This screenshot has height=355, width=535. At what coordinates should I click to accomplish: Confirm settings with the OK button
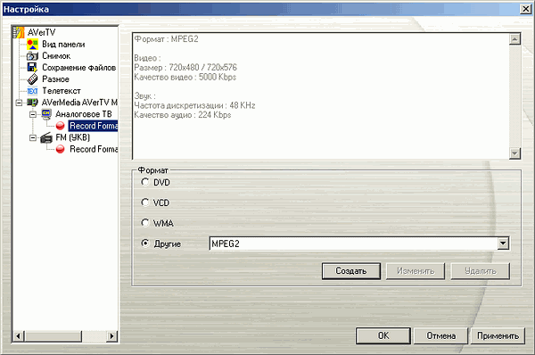point(383,336)
